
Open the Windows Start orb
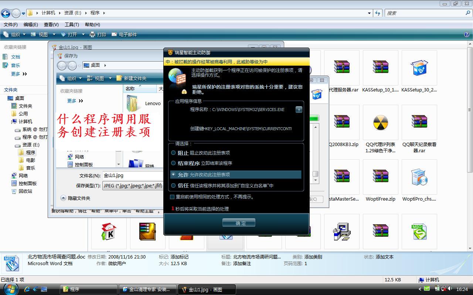11,289
